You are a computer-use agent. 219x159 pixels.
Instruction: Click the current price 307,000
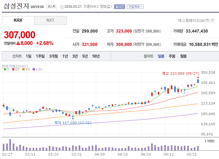[20, 35]
